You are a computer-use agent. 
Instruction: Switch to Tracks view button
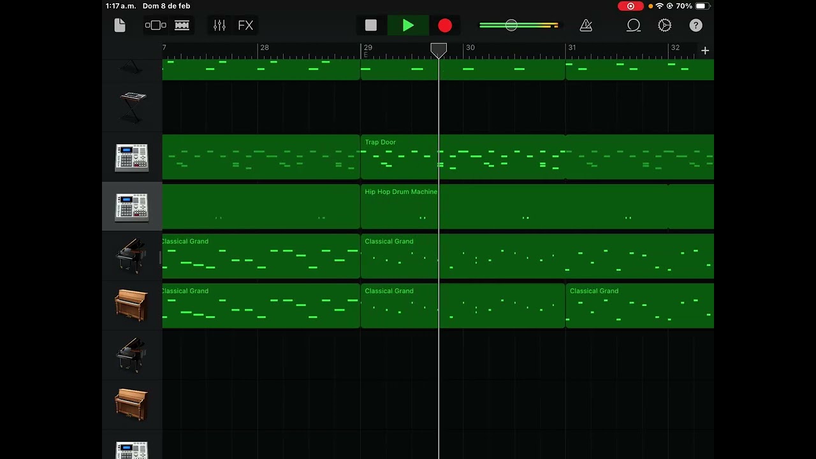coord(182,25)
